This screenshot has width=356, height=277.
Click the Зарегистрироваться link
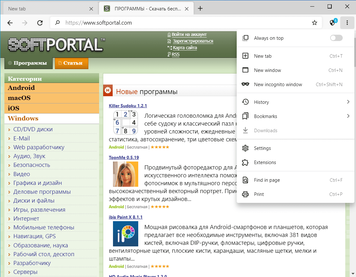[193, 41]
